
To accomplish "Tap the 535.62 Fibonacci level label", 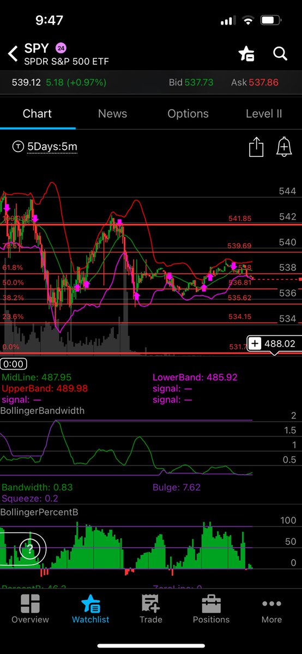I will point(240,298).
